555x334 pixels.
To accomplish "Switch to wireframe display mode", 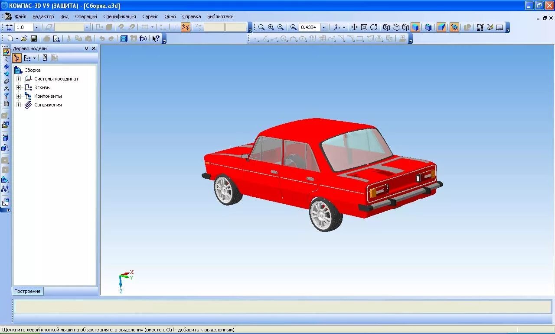I will click(x=386, y=27).
